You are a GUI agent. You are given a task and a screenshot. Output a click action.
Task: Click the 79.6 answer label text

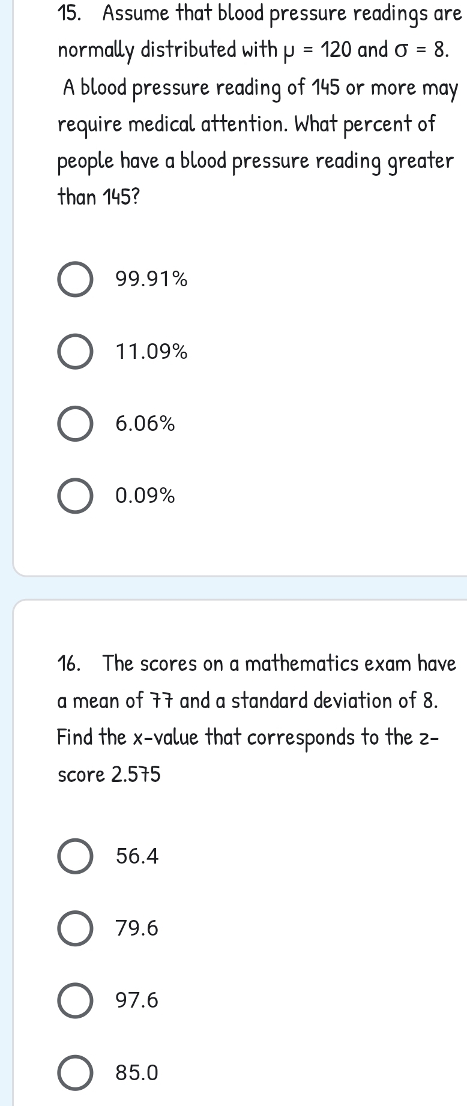pos(137,928)
